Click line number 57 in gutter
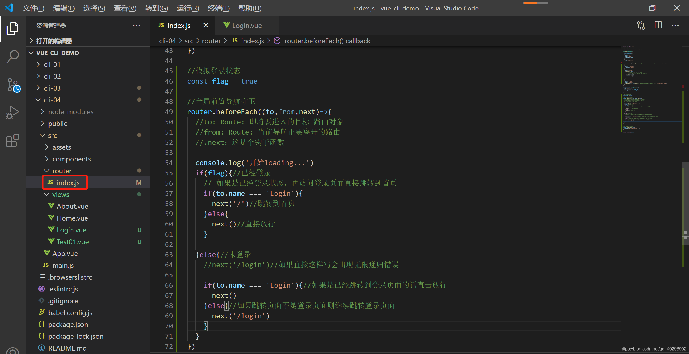The height and width of the screenshot is (354, 689). (x=169, y=193)
